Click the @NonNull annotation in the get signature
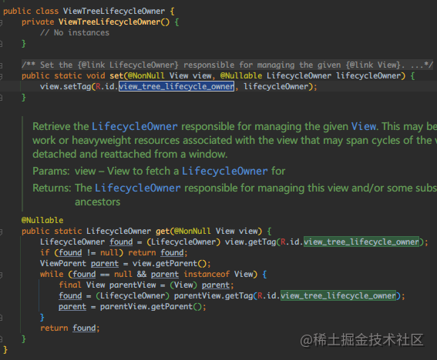 pos(193,232)
